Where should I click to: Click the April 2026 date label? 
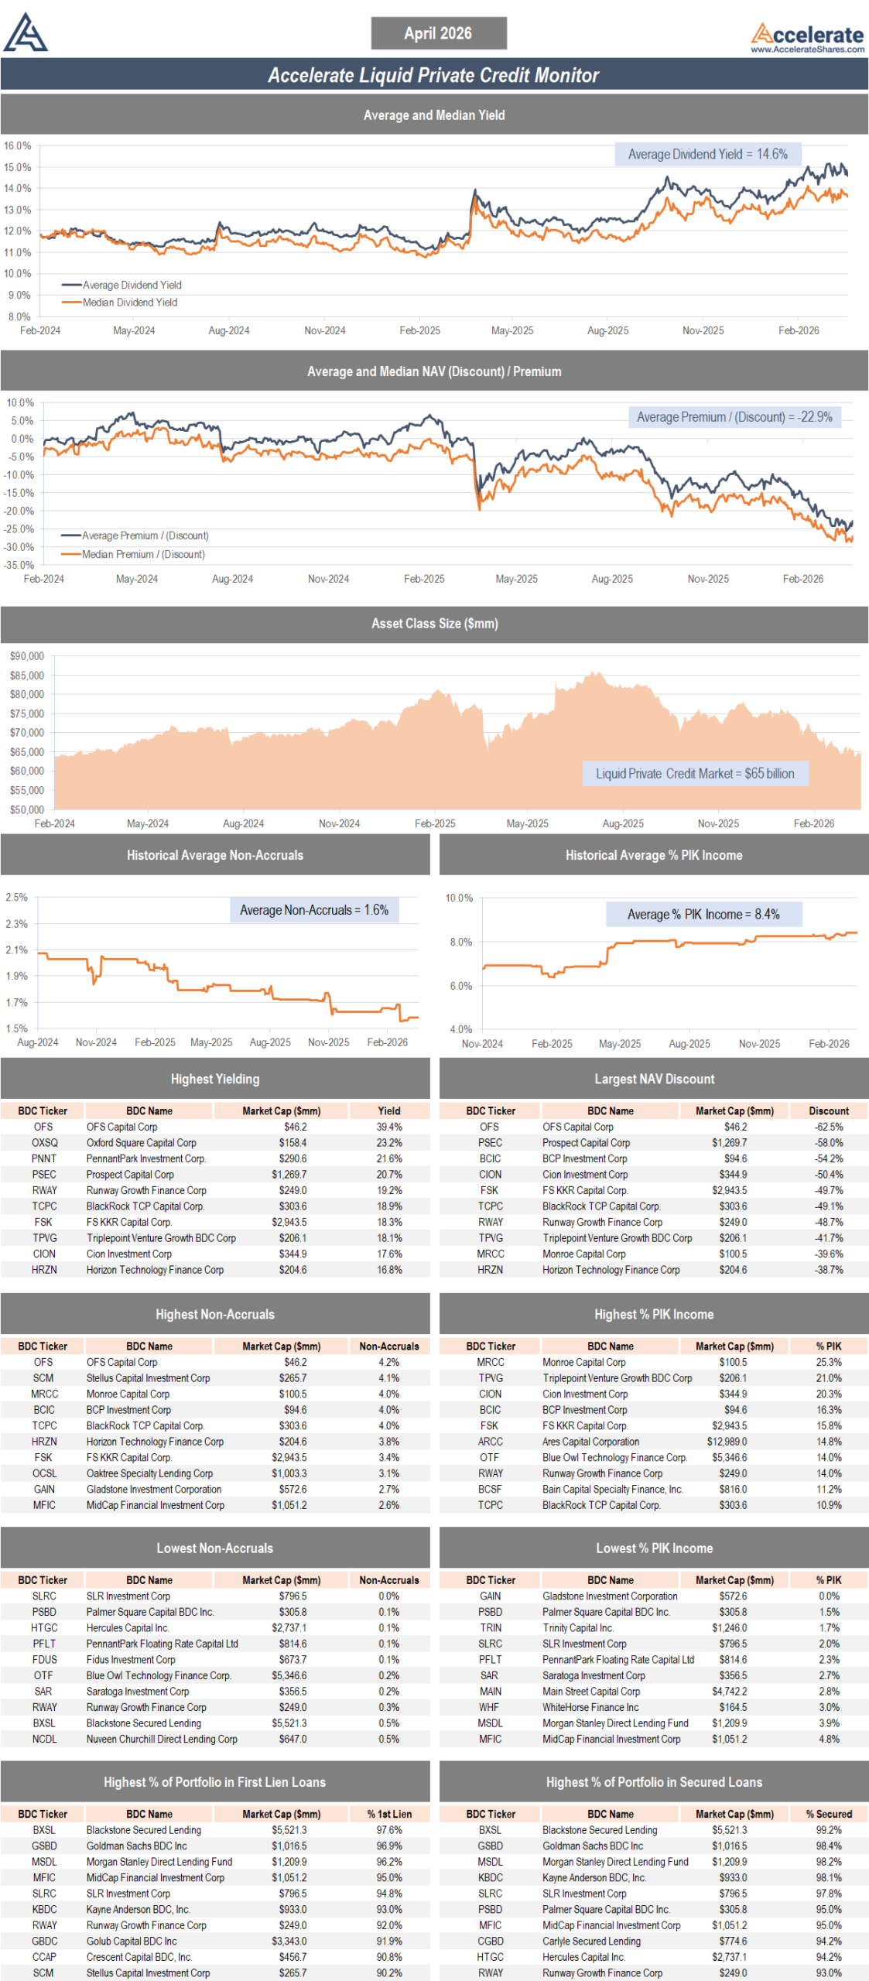(438, 33)
